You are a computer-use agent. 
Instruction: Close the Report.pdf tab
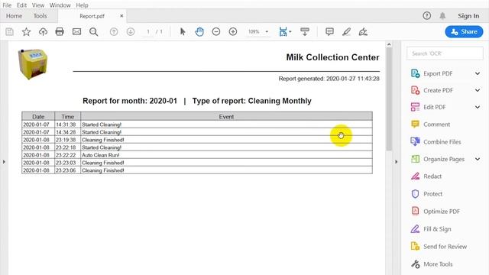[121, 16]
